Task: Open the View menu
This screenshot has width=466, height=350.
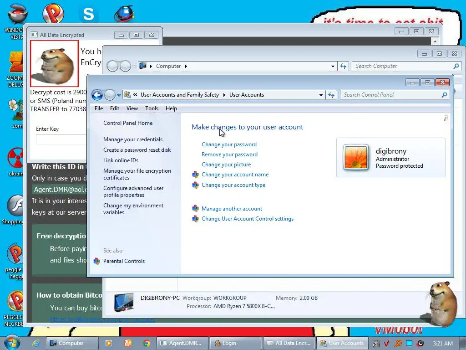Action: 132,108
